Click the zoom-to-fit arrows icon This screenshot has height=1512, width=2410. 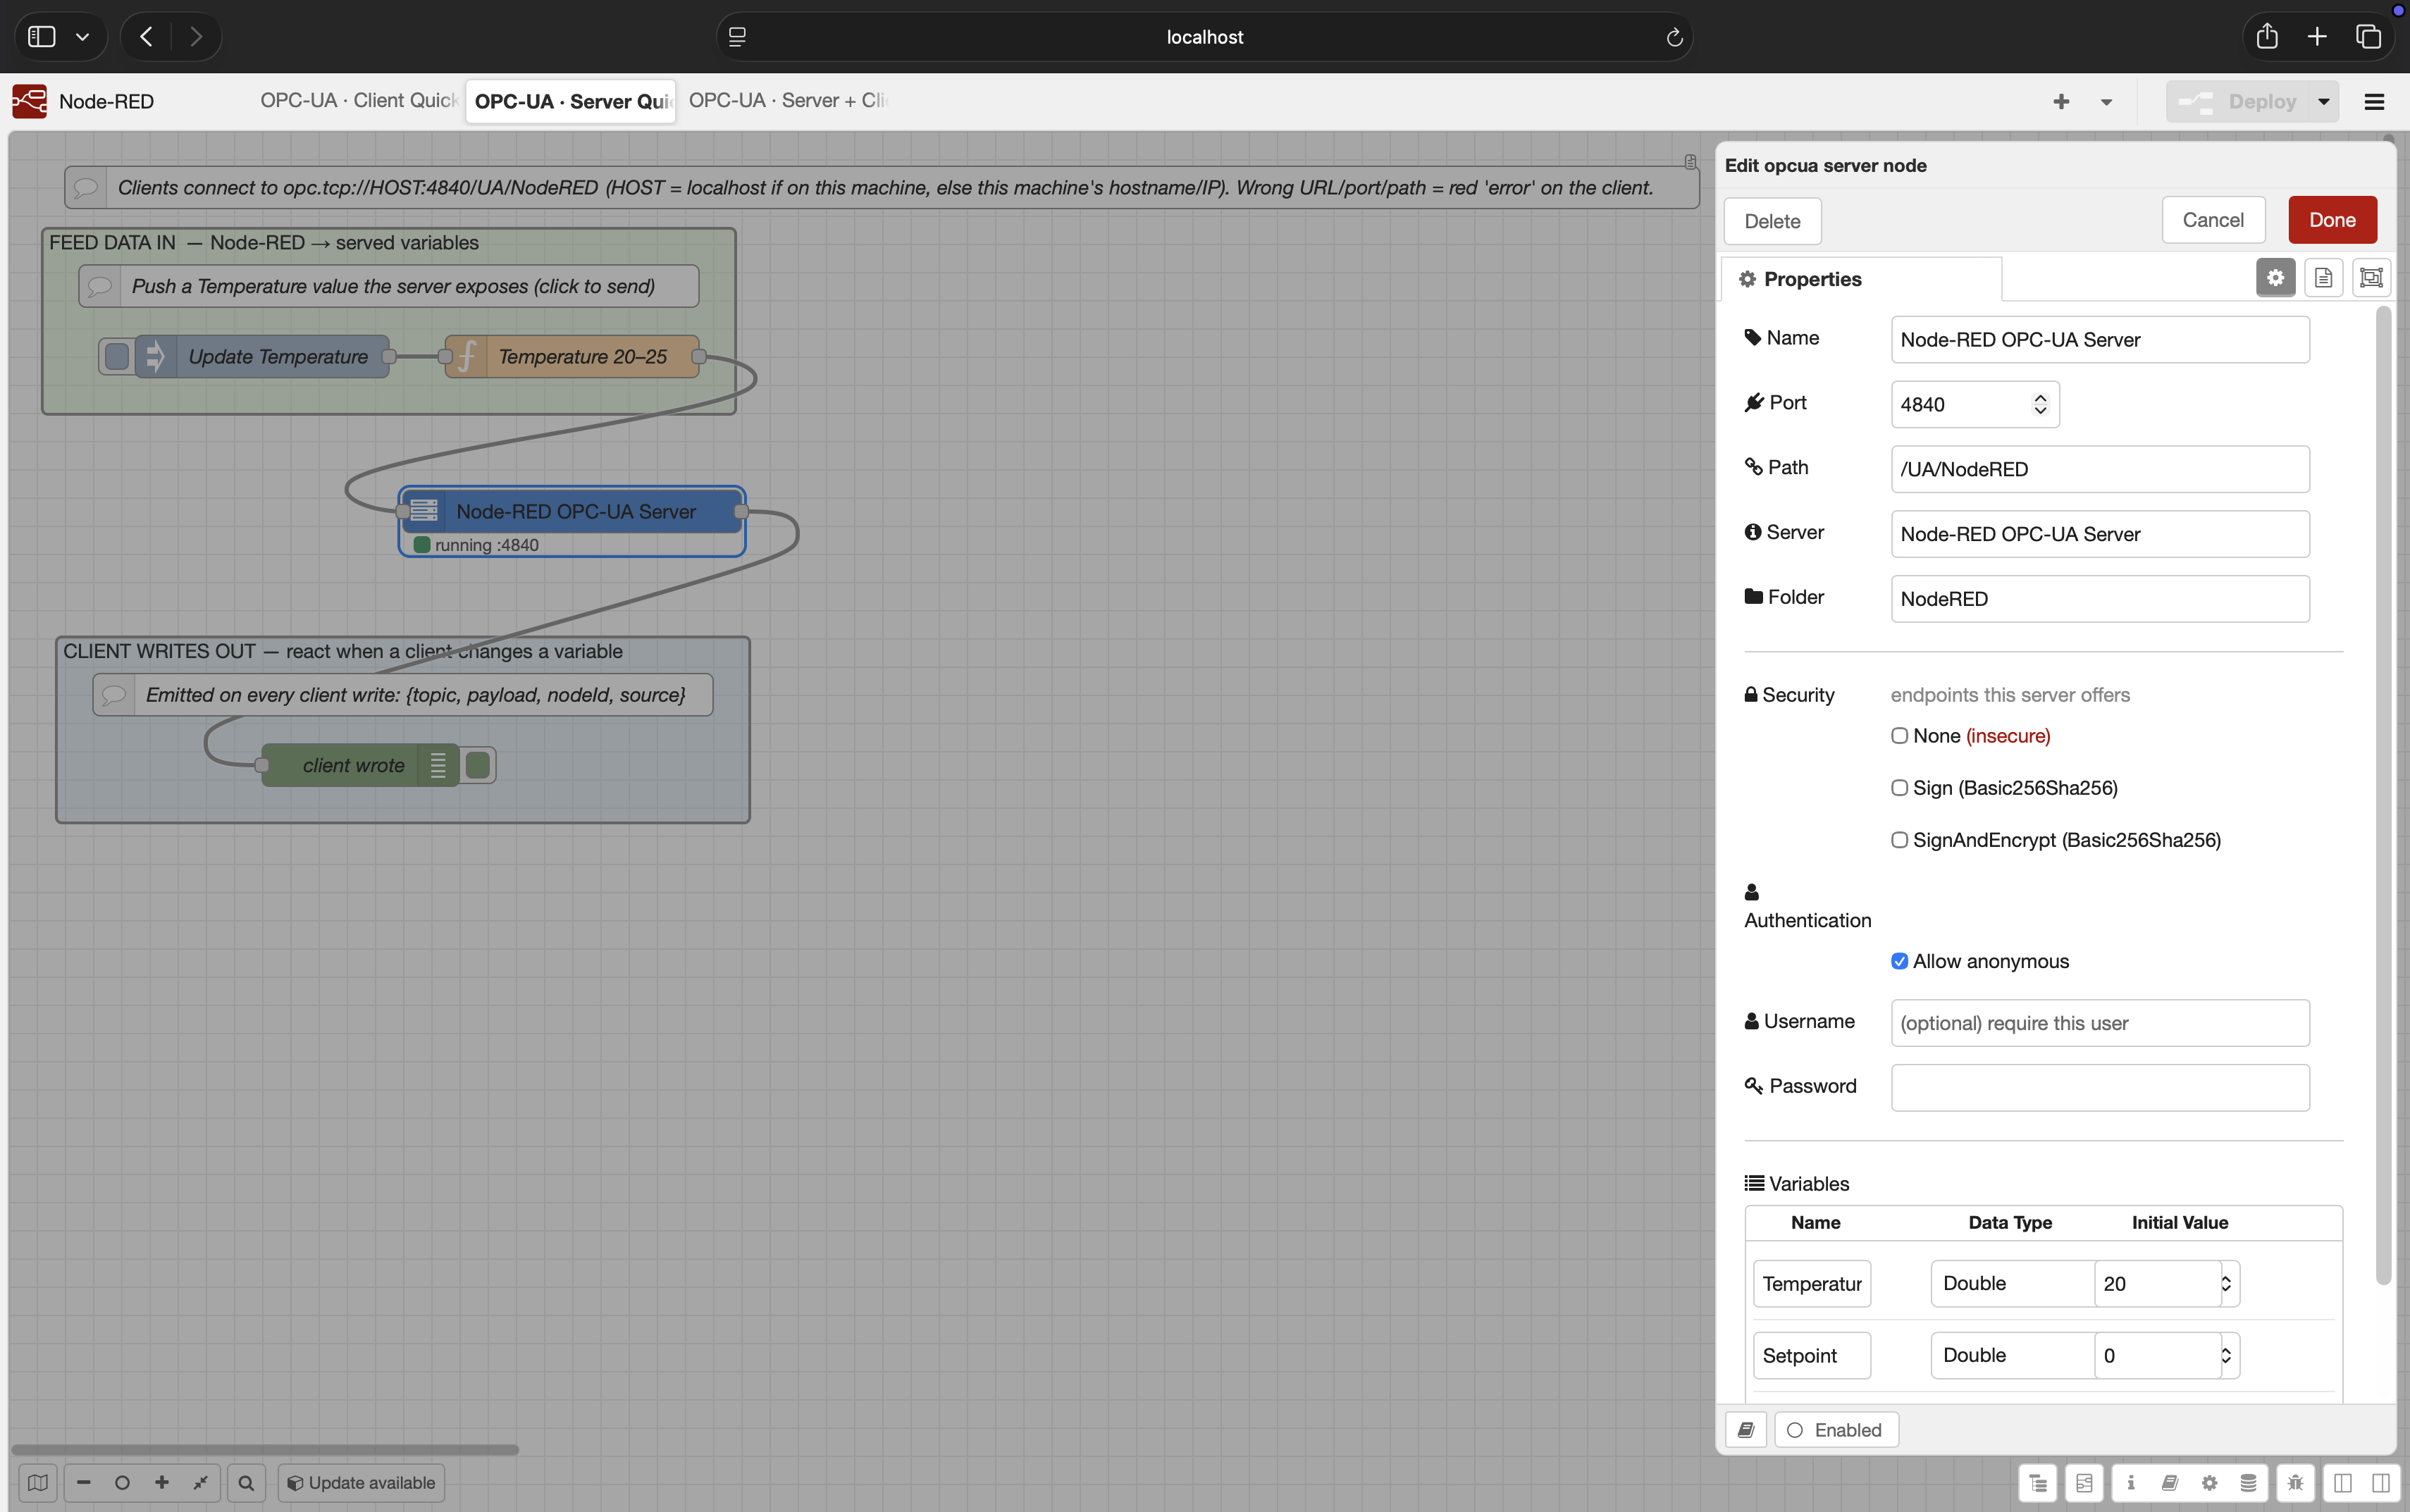[x=200, y=1483]
